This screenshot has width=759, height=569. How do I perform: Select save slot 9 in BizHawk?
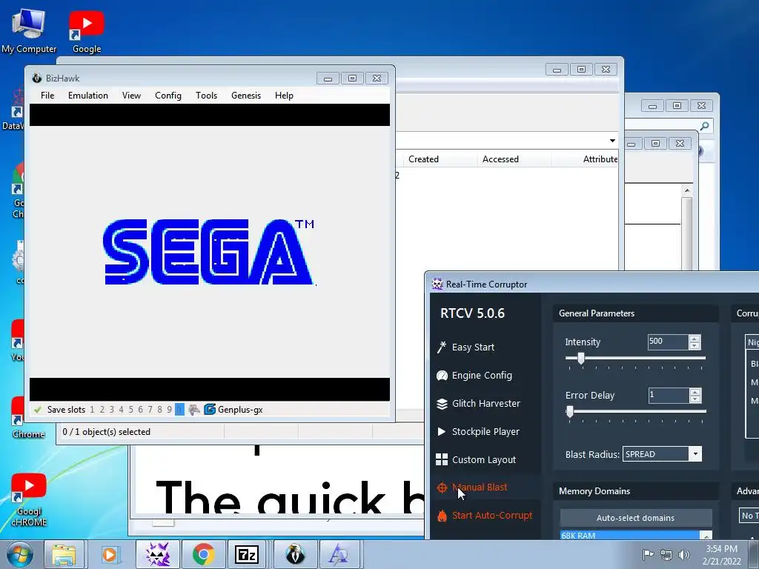(169, 410)
